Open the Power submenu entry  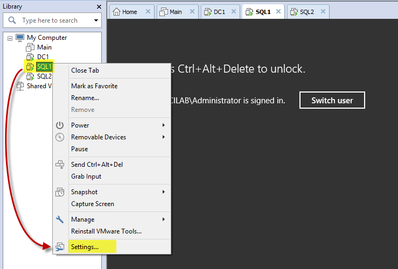point(111,125)
